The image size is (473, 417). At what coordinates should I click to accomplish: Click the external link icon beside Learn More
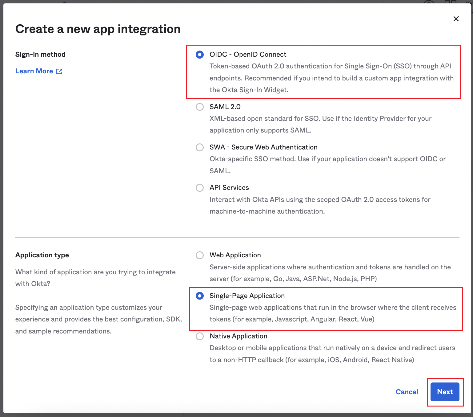coord(59,71)
